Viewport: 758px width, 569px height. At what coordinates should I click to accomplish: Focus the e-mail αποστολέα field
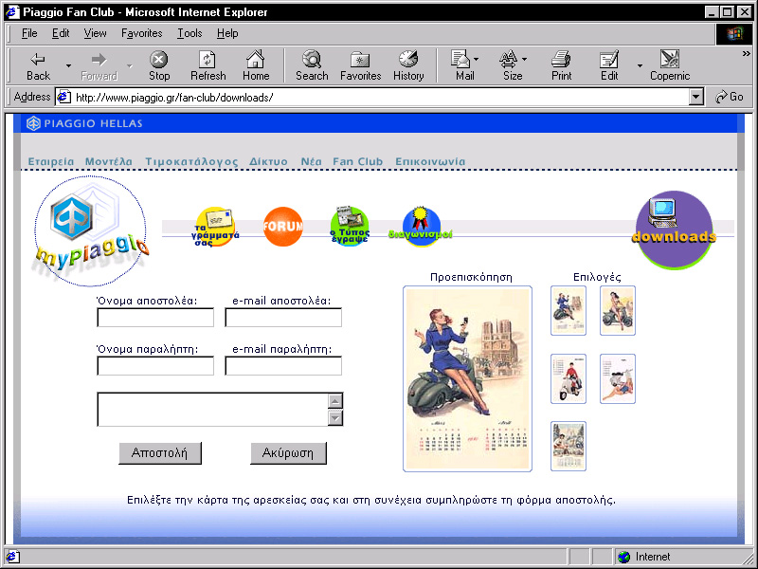[283, 318]
